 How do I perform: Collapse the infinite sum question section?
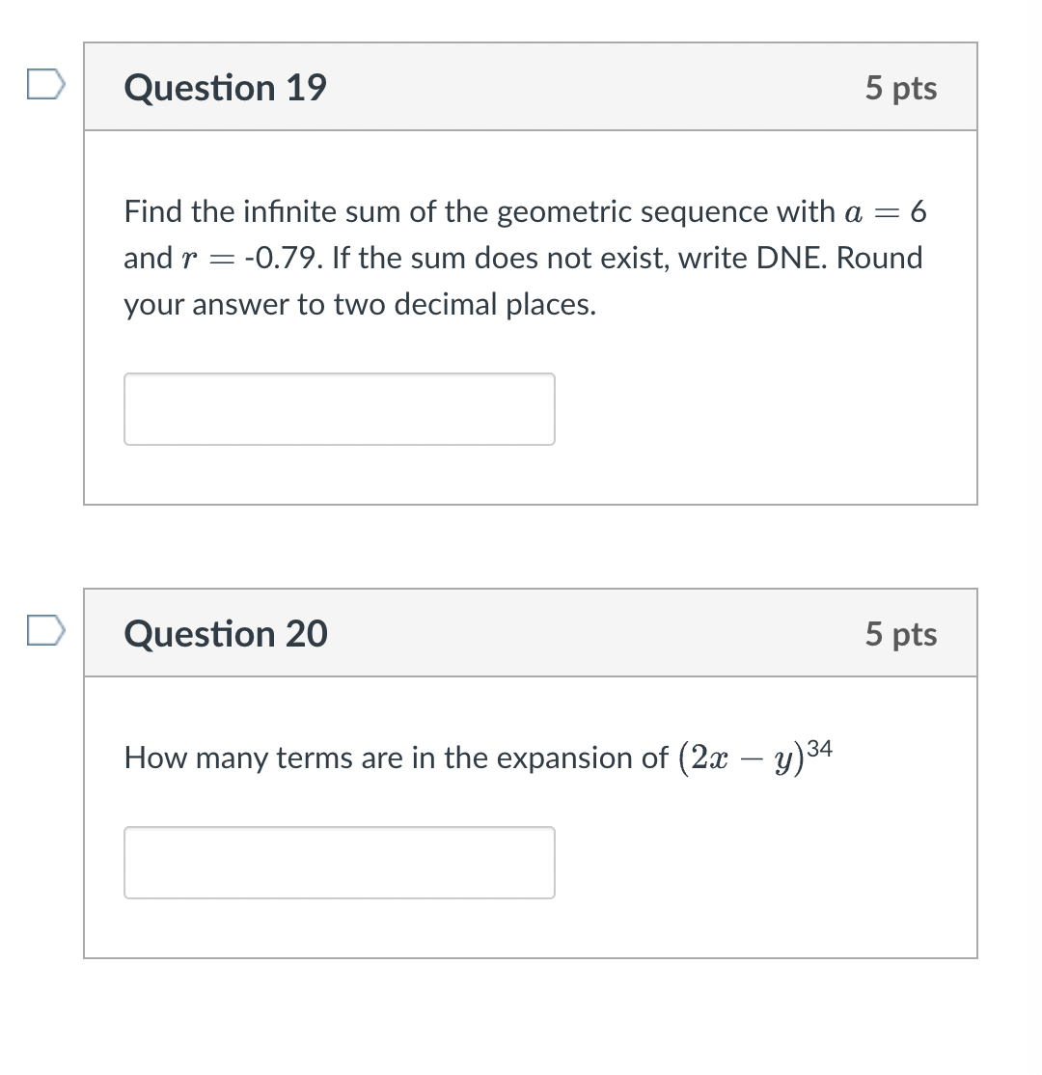click(531, 86)
